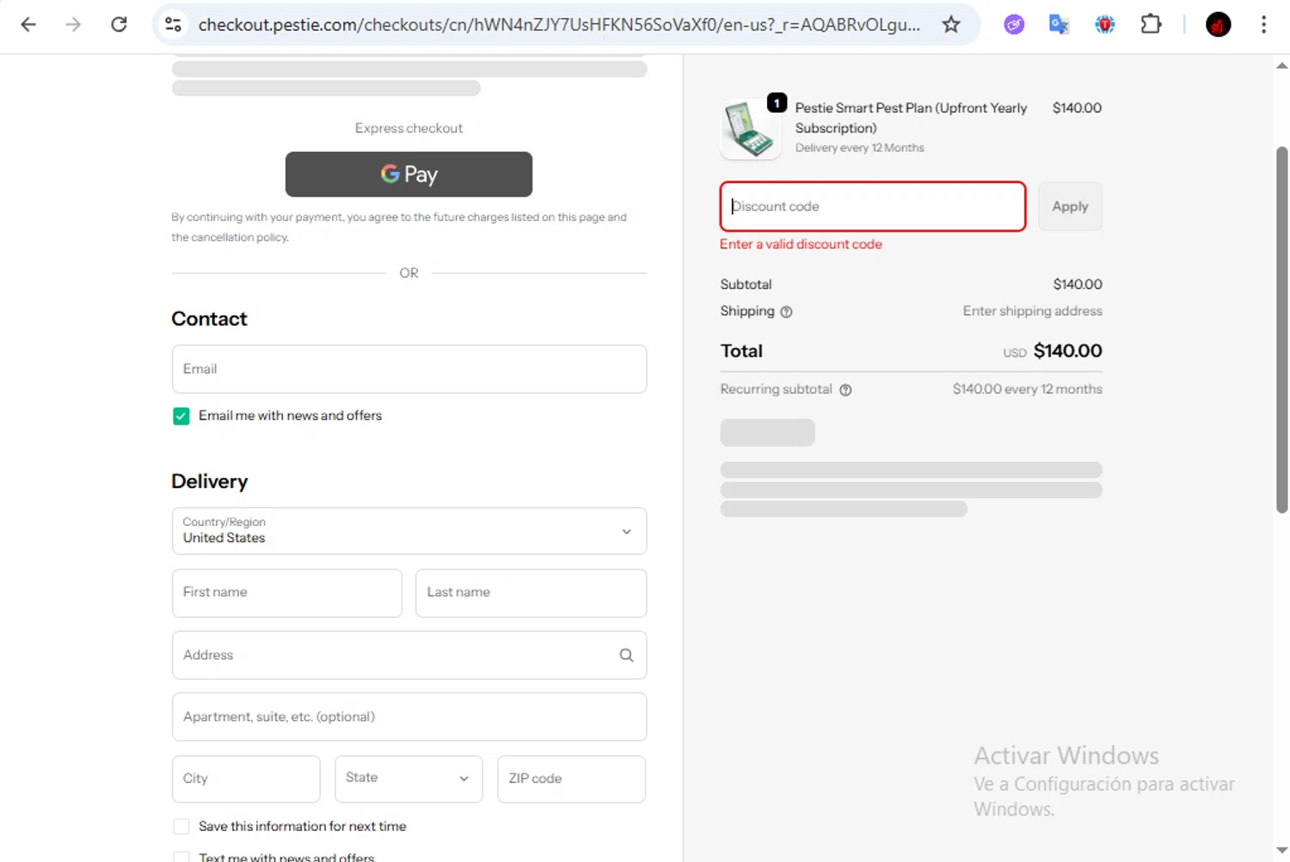Open the browser extensions puzzle icon

click(1151, 25)
